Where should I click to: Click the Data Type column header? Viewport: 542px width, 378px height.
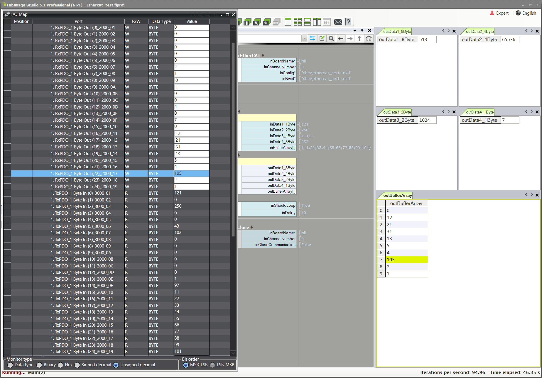point(161,21)
